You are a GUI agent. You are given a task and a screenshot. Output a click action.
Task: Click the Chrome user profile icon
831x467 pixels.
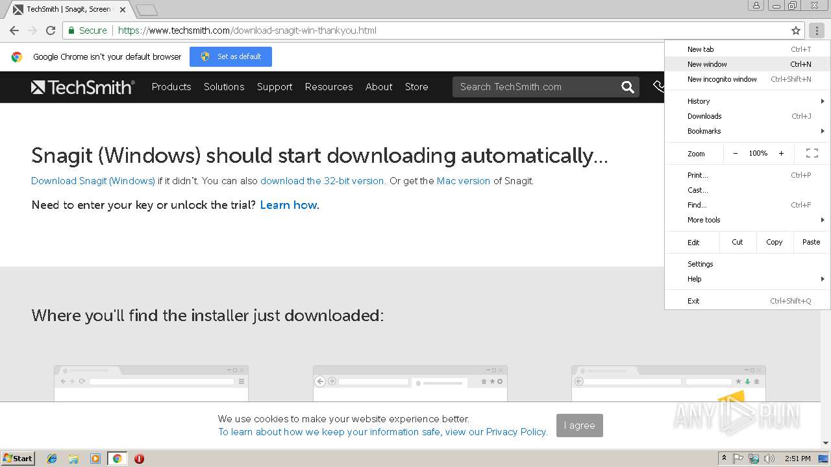click(756, 6)
